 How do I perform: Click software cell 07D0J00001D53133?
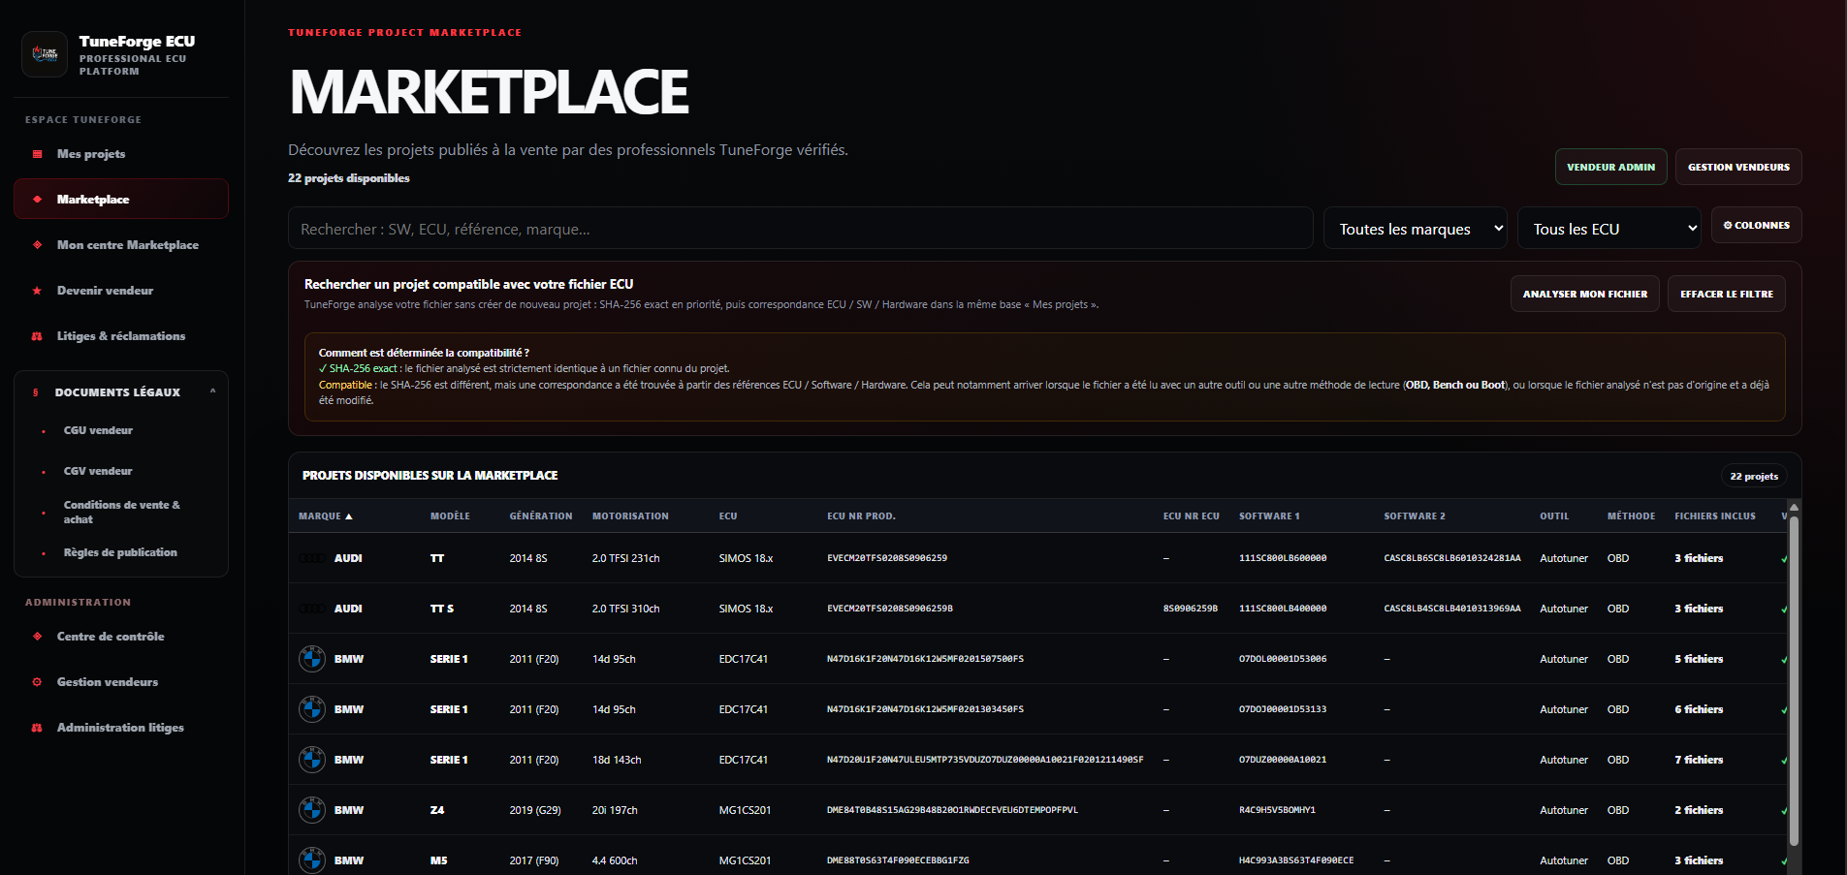pyautogui.click(x=1283, y=709)
